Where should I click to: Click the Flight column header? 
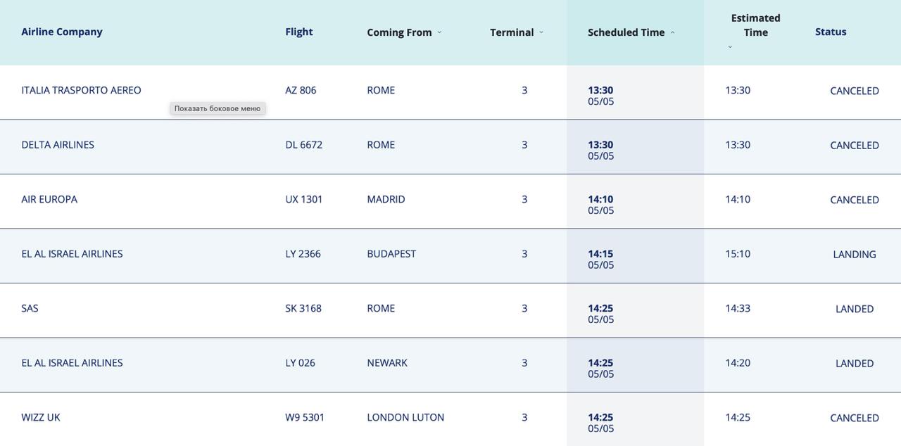[x=299, y=32]
